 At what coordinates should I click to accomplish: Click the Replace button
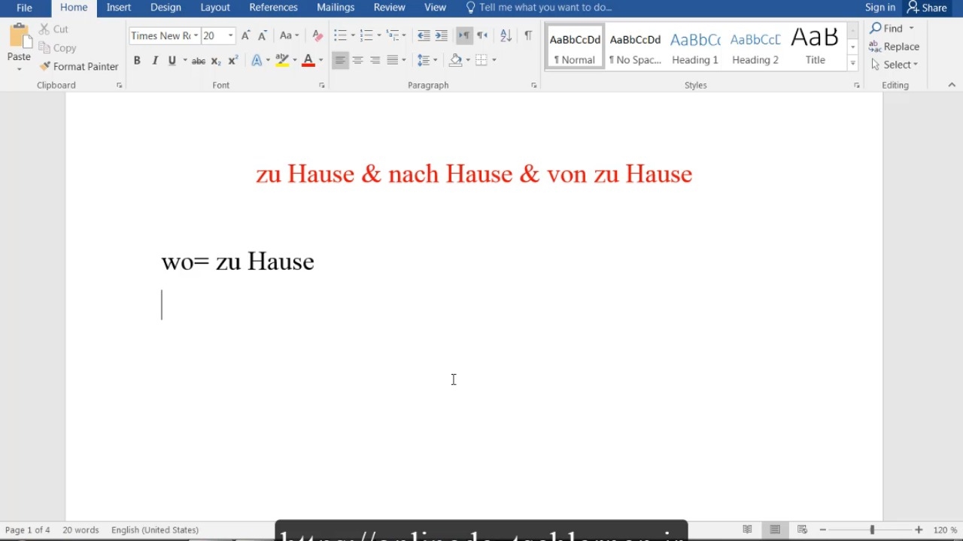point(894,47)
